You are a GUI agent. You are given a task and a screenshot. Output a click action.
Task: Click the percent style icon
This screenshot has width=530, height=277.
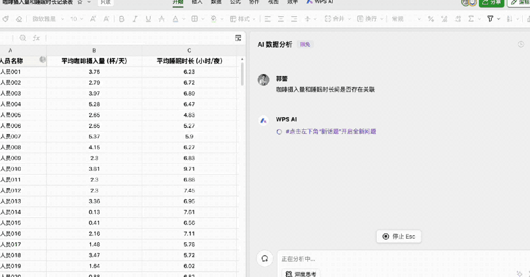click(x=431, y=19)
